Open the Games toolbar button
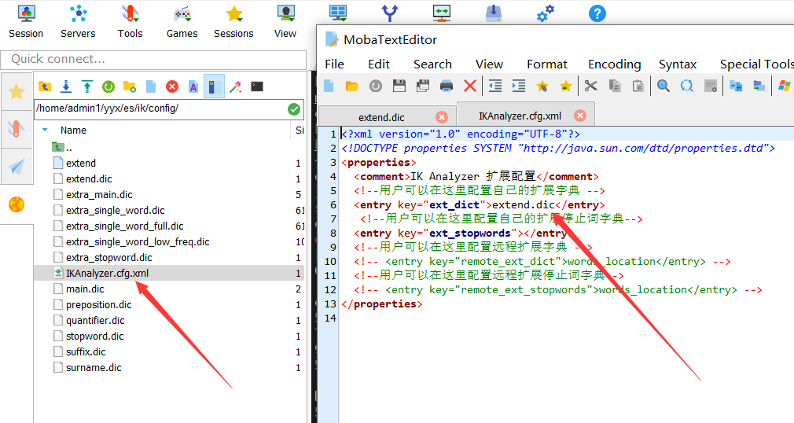794x423 pixels. tap(182, 22)
